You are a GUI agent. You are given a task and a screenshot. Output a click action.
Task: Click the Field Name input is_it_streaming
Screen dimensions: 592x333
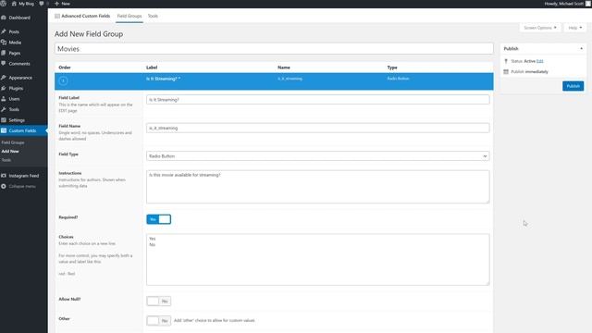coord(318,128)
